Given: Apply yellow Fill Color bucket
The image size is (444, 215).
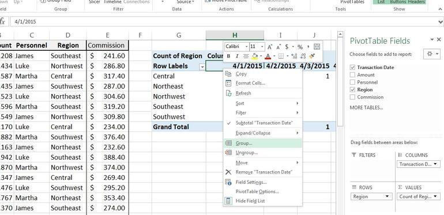Looking at the screenshot, I should [254, 56].
